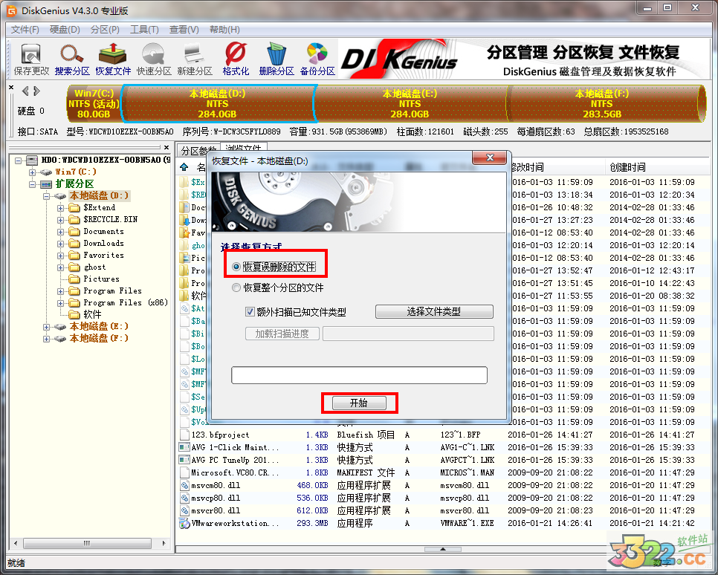Viewport: 718px width, 575px height.
Task: Close the left tree panel with its X
Action: pyautogui.click(x=166, y=147)
